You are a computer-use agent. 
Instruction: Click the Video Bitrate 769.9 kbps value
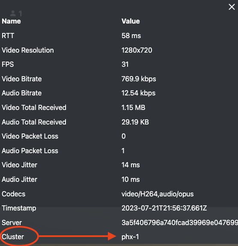tap(139, 79)
